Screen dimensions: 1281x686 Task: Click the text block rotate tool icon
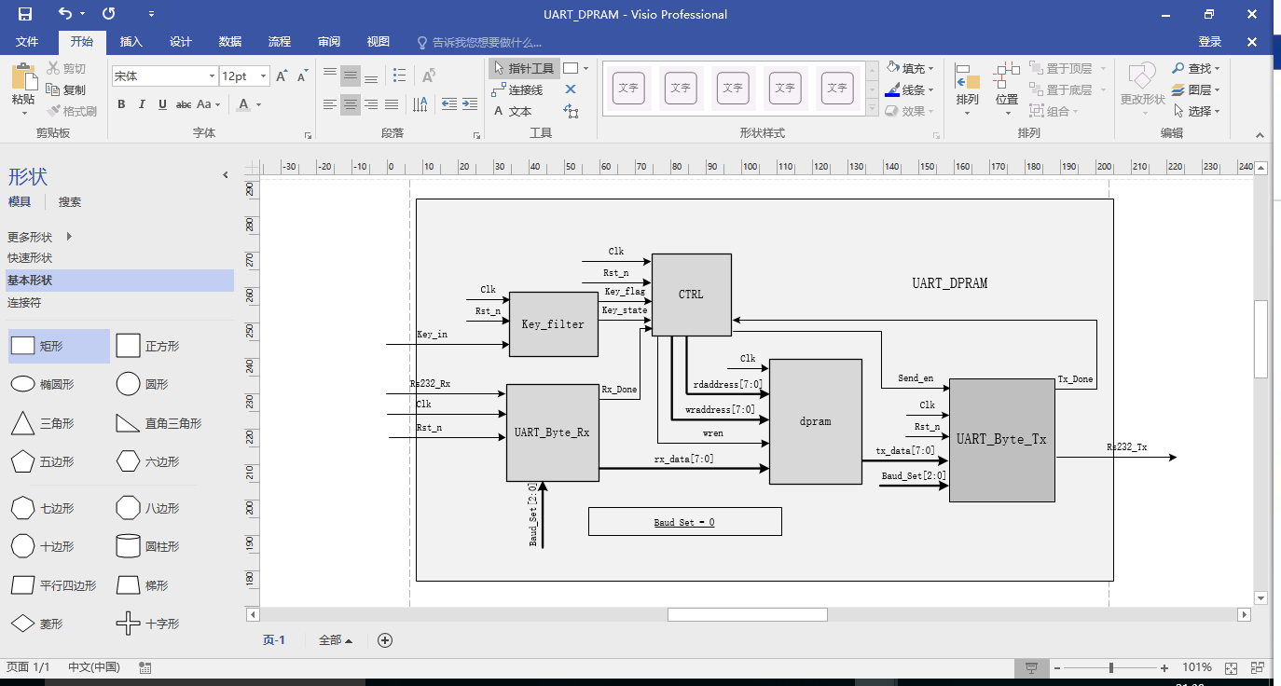[x=571, y=112]
